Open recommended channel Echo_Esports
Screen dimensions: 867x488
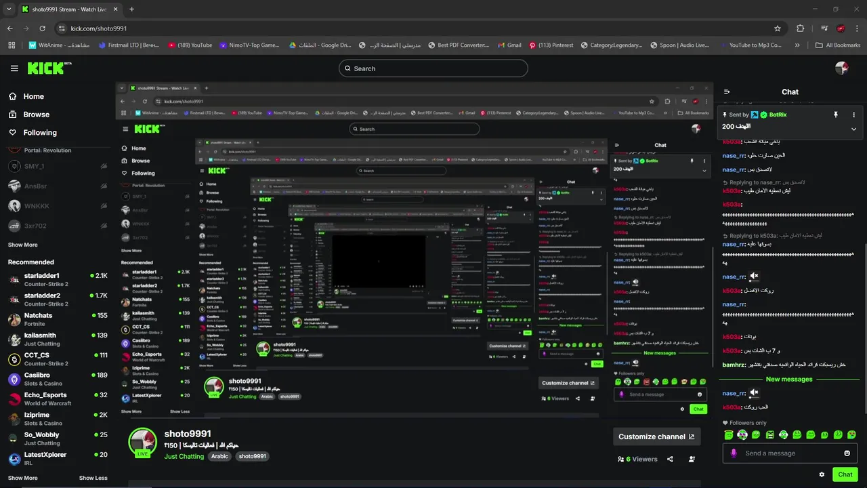tap(58, 399)
